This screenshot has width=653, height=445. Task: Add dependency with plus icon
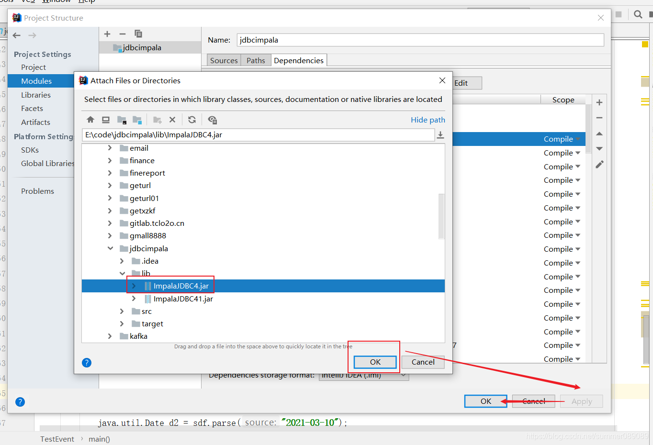pyautogui.click(x=599, y=102)
